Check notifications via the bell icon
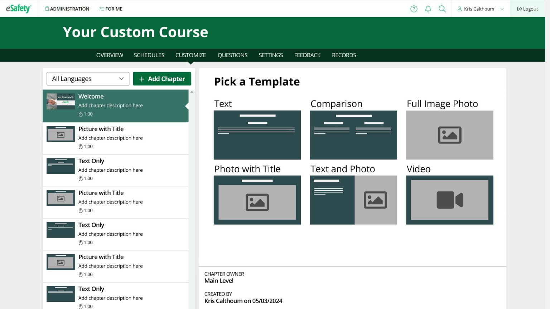 click(428, 9)
